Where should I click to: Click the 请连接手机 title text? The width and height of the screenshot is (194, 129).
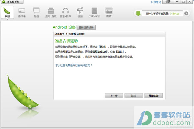pyautogui.click(x=13, y=2)
